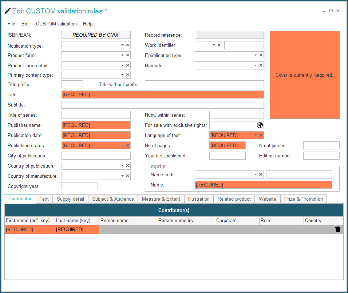Click the Copyright year field
This screenshot has width=348, height=293.
80,186
